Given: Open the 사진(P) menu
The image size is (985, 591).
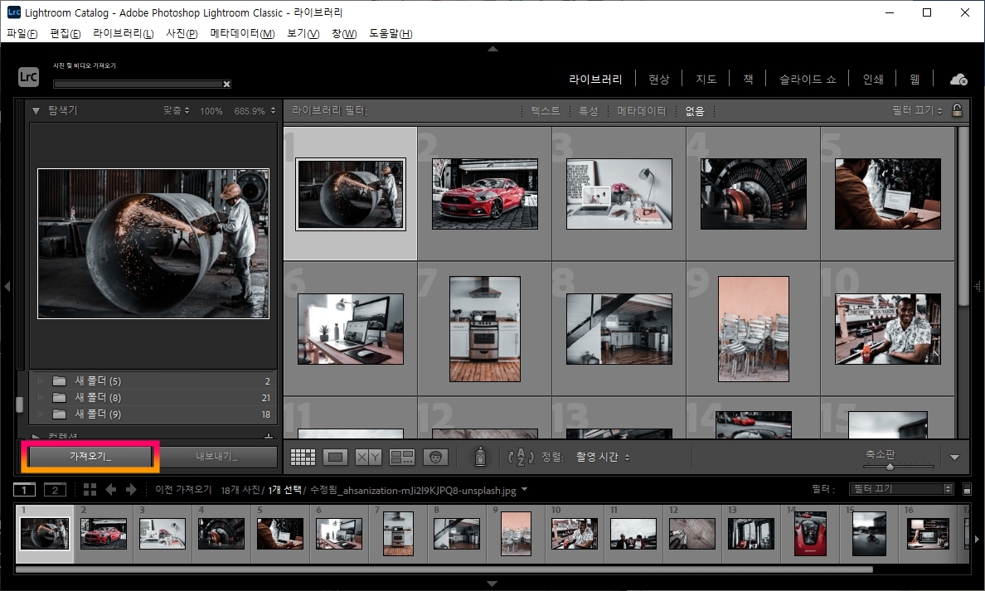Looking at the screenshot, I should 182,33.
